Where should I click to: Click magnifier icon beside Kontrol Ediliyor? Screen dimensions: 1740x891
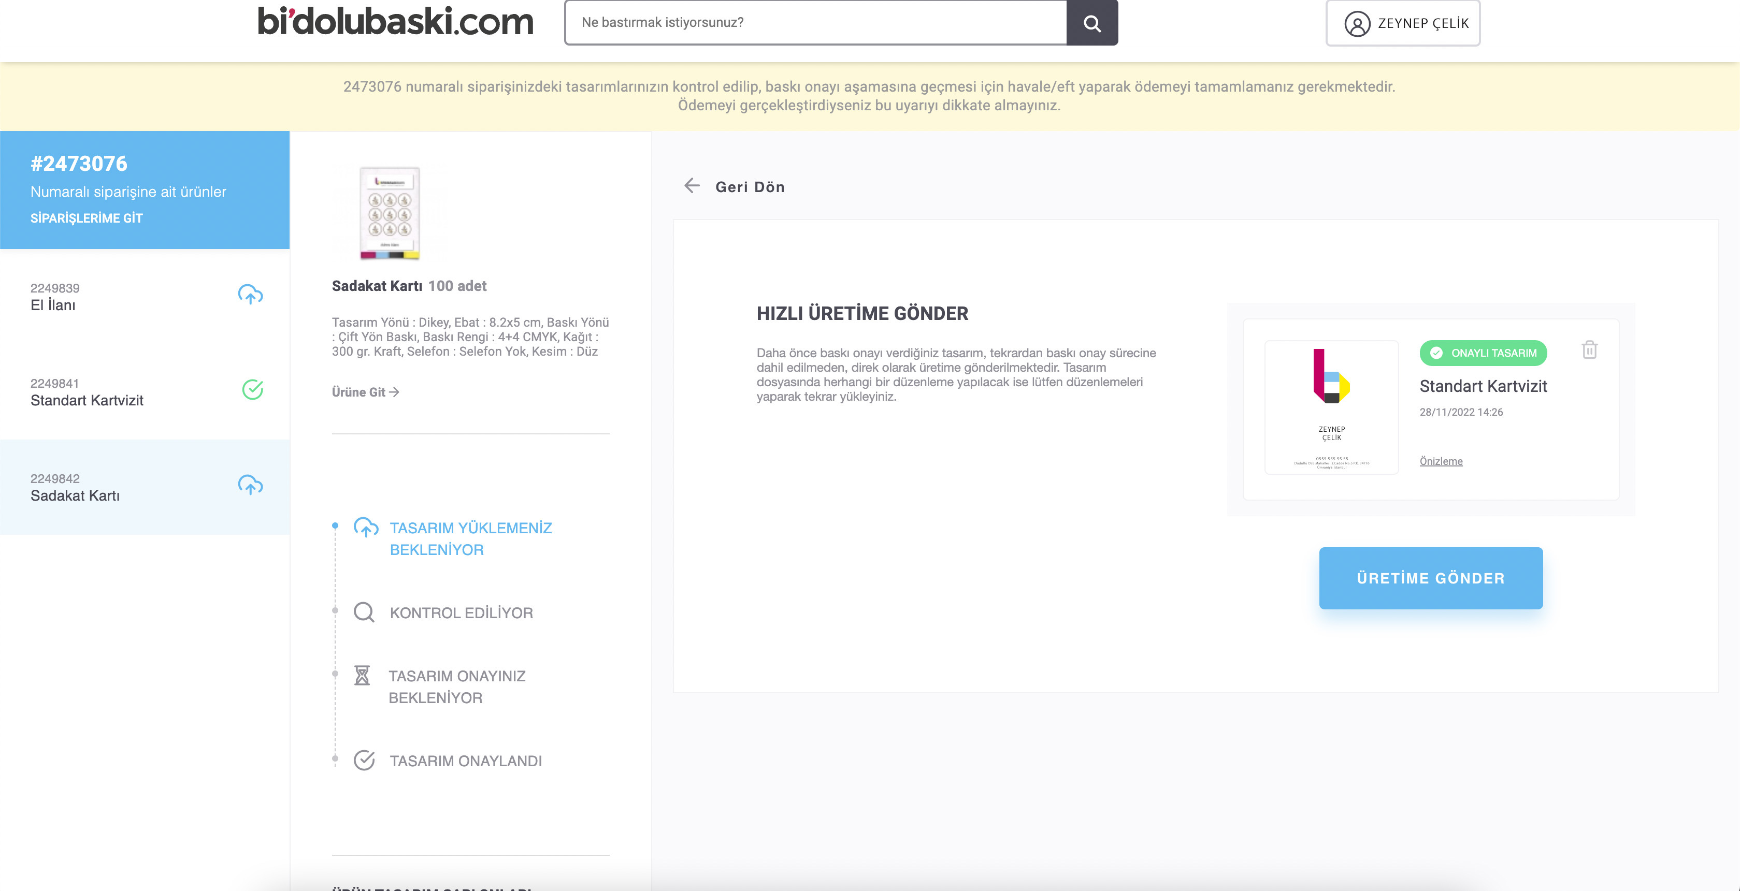(x=364, y=612)
